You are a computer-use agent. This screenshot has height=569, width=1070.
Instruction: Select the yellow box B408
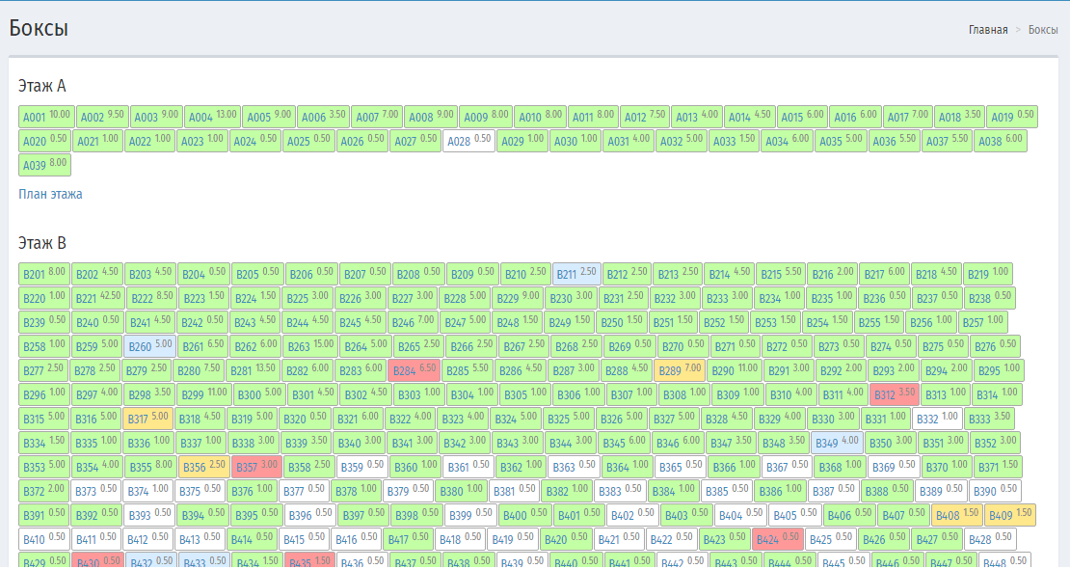956,514
